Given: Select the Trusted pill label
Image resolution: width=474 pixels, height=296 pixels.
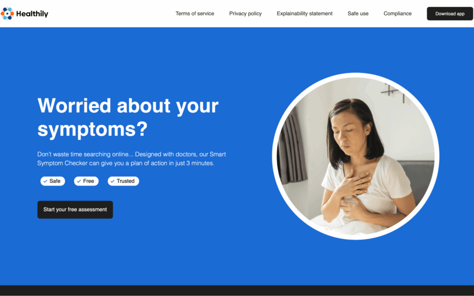Looking at the screenshot, I should pyautogui.click(x=123, y=181).
